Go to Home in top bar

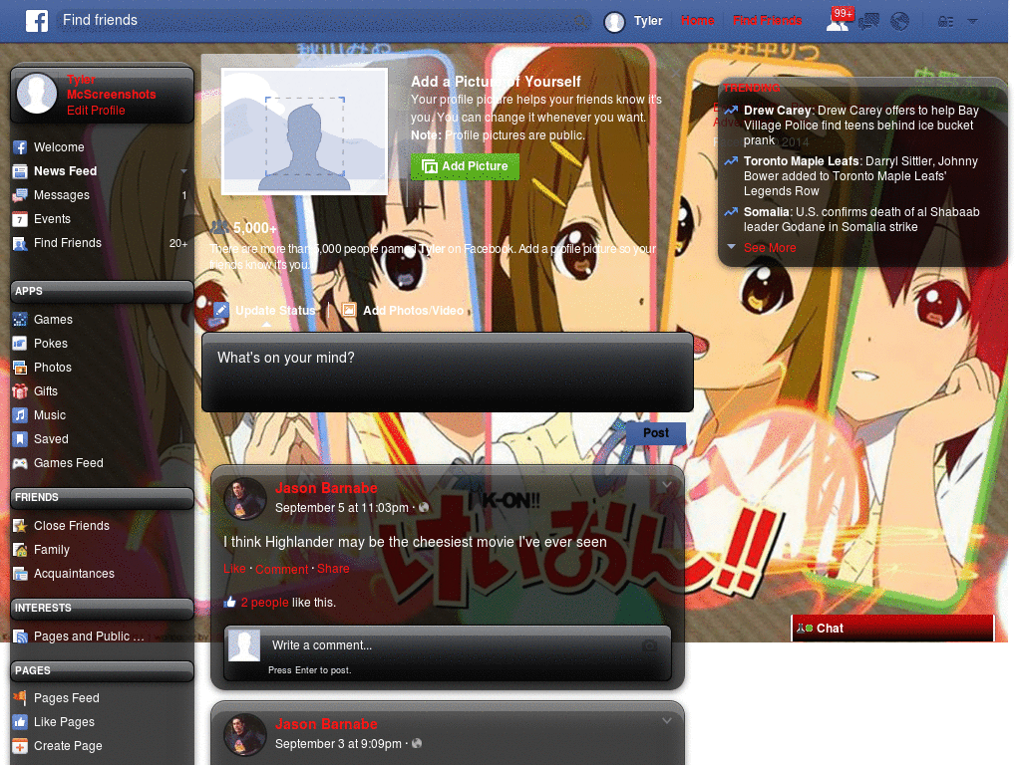click(x=697, y=20)
